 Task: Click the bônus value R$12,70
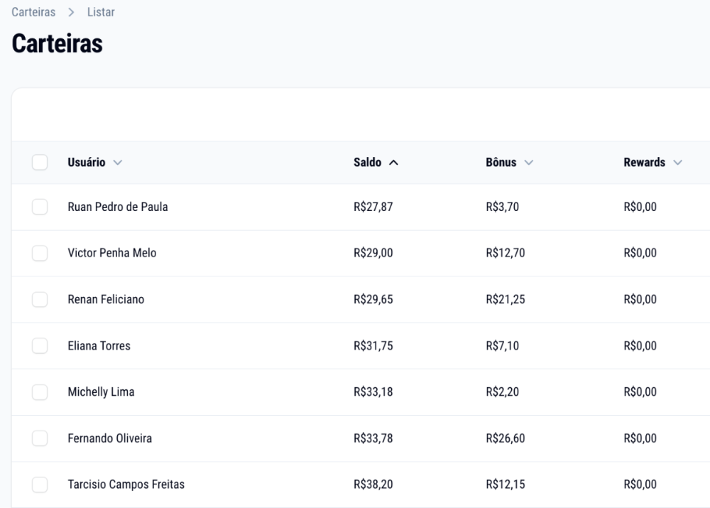tap(506, 253)
